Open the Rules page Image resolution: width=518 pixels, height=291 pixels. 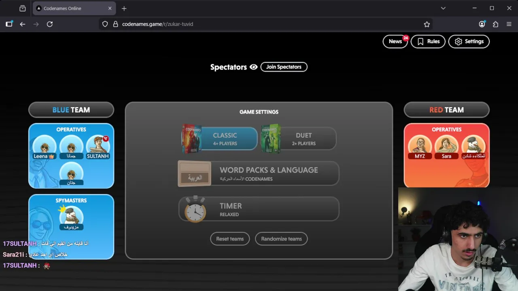click(x=428, y=41)
